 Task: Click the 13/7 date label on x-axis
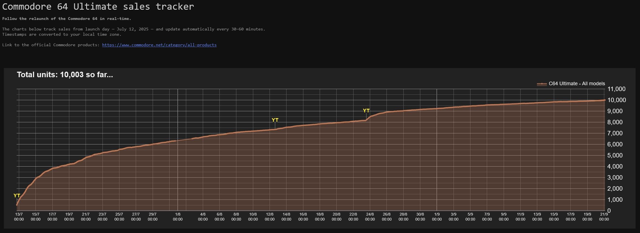point(19,217)
